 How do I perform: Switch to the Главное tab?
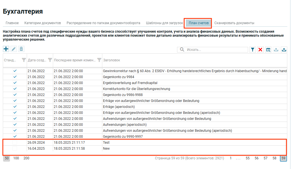[x=12, y=23]
